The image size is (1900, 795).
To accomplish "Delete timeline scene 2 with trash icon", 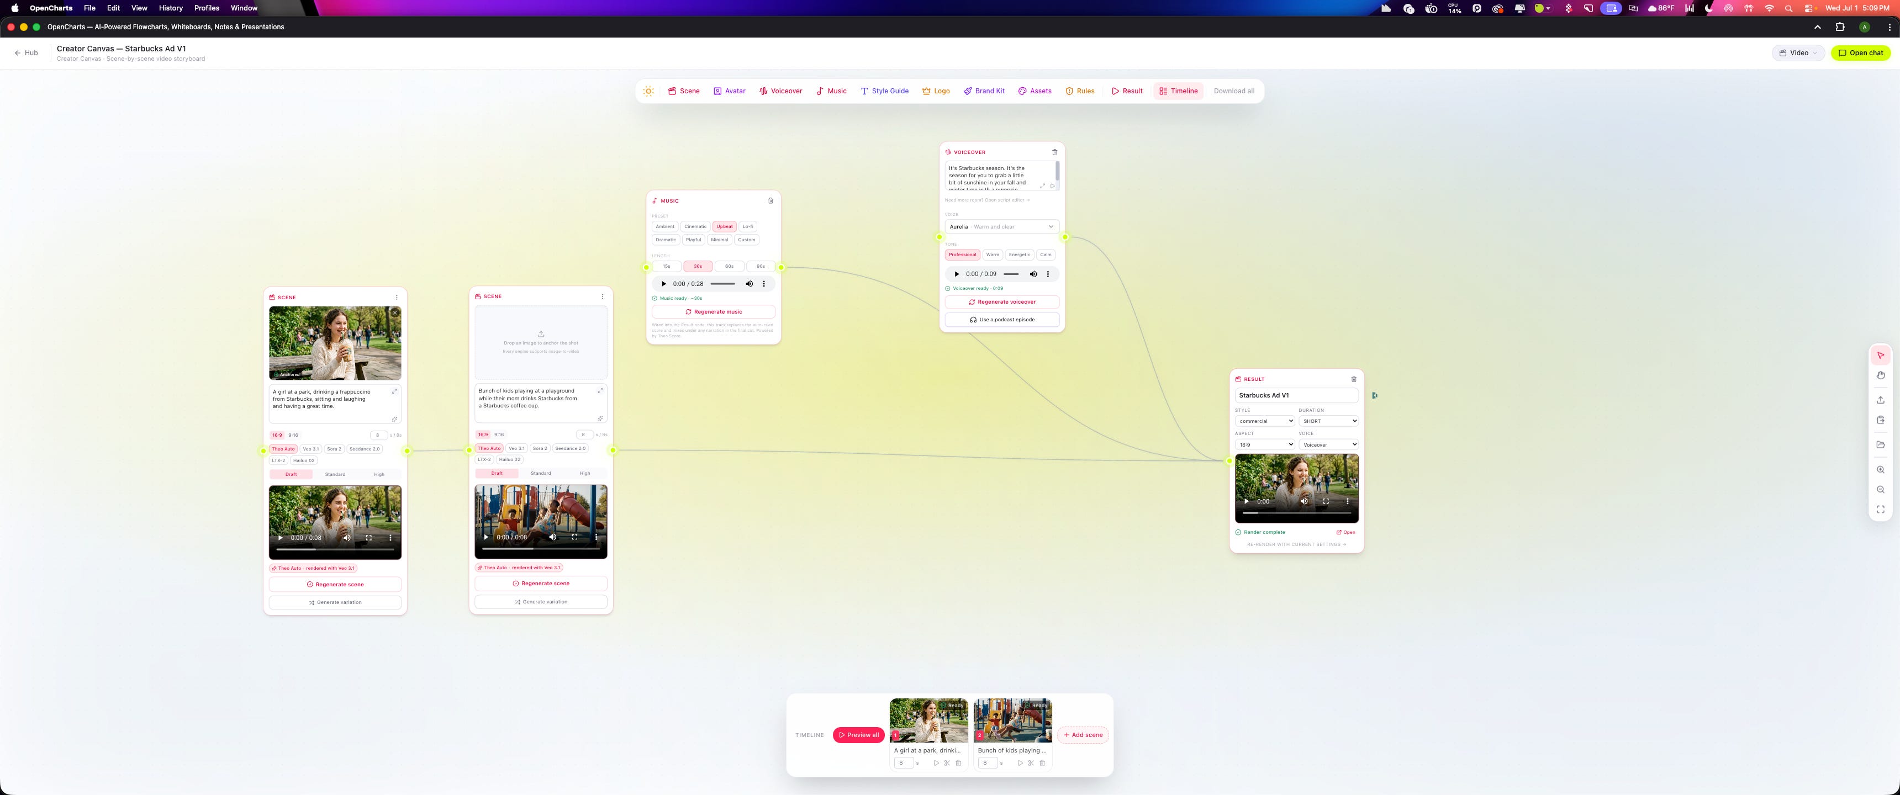I will click(x=1042, y=764).
